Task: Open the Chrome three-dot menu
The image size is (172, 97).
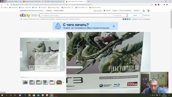Action: pos(170,5)
